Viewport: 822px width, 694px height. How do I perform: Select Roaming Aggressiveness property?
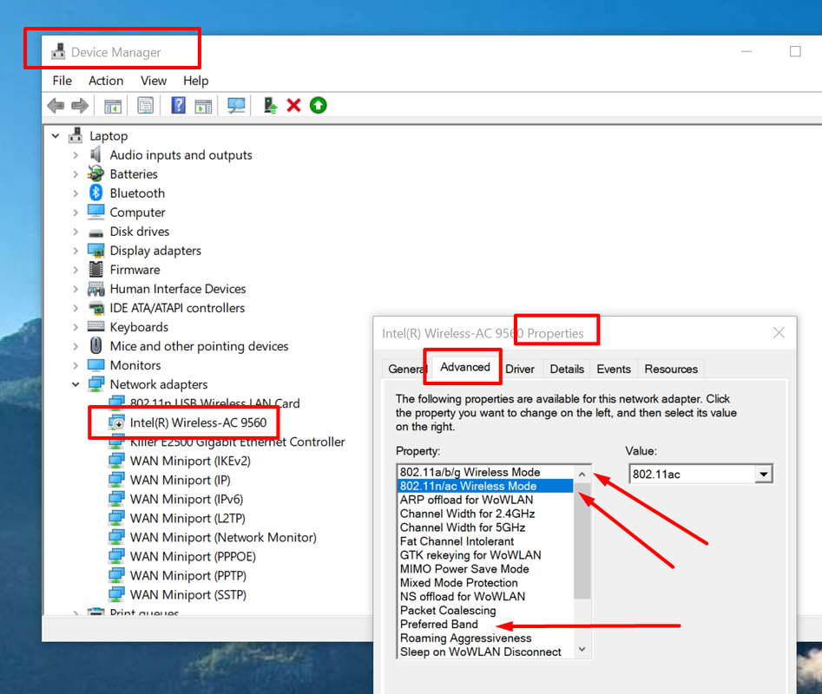[465, 638]
